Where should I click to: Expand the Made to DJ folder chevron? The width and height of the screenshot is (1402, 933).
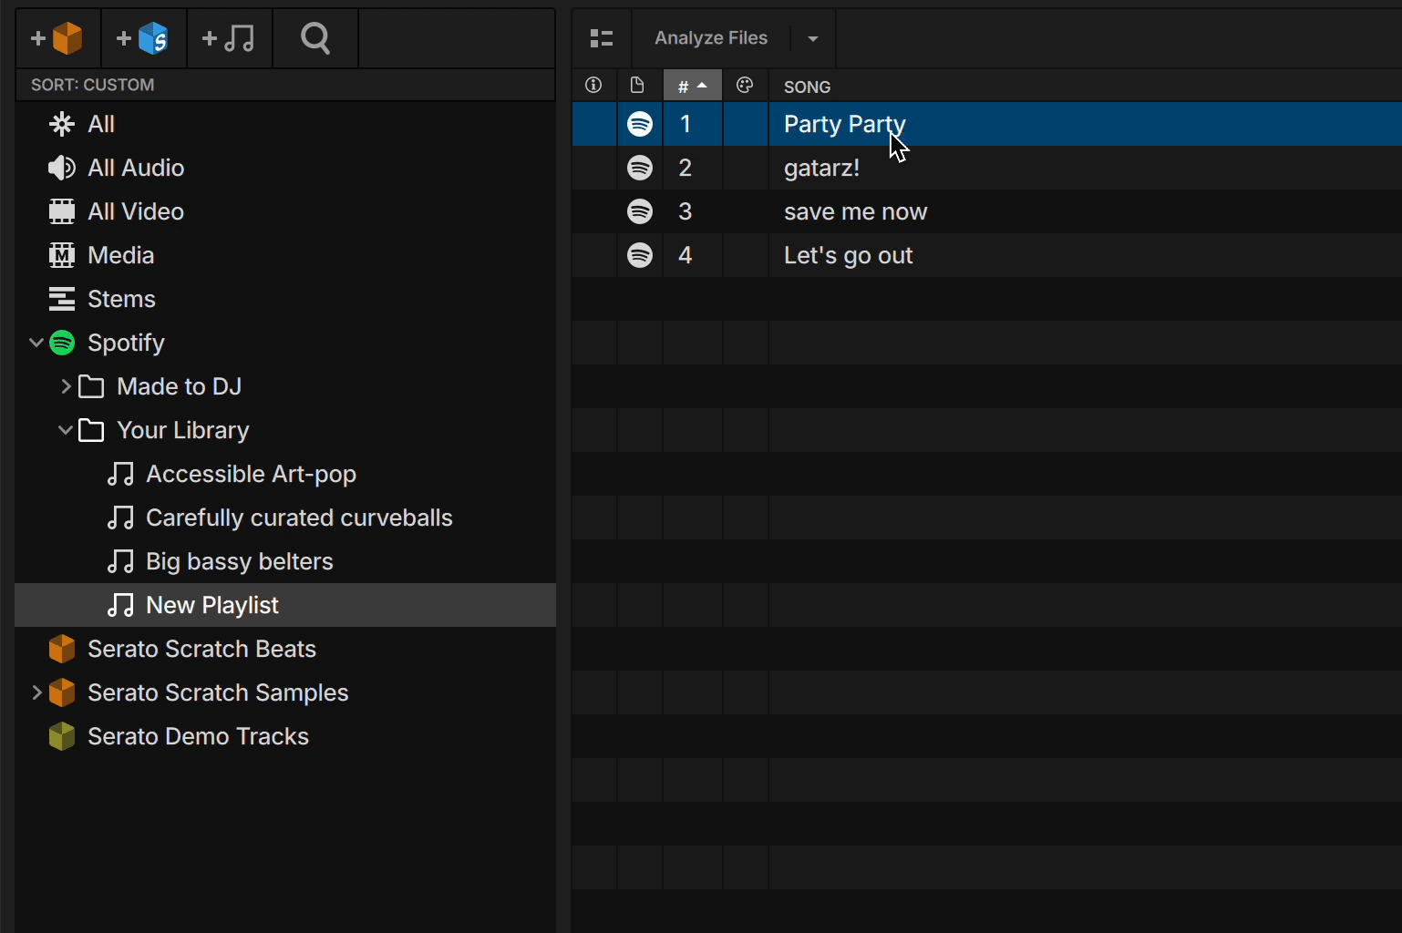[x=66, y=386]
